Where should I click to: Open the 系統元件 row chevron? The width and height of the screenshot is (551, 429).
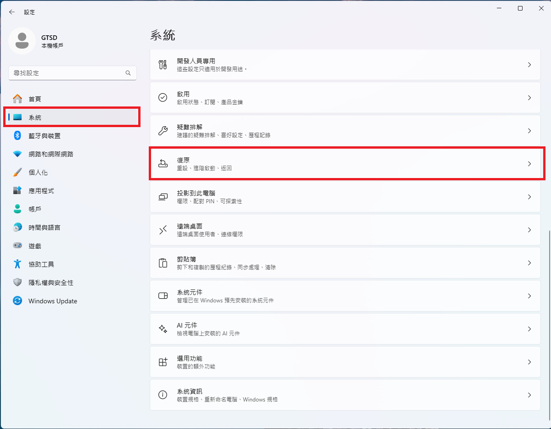coord(529,296)
